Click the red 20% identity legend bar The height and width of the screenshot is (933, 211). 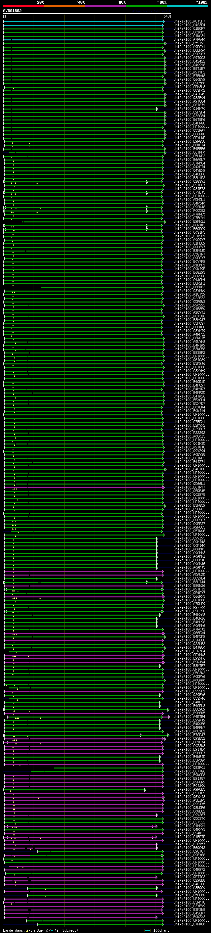point(24,6)
